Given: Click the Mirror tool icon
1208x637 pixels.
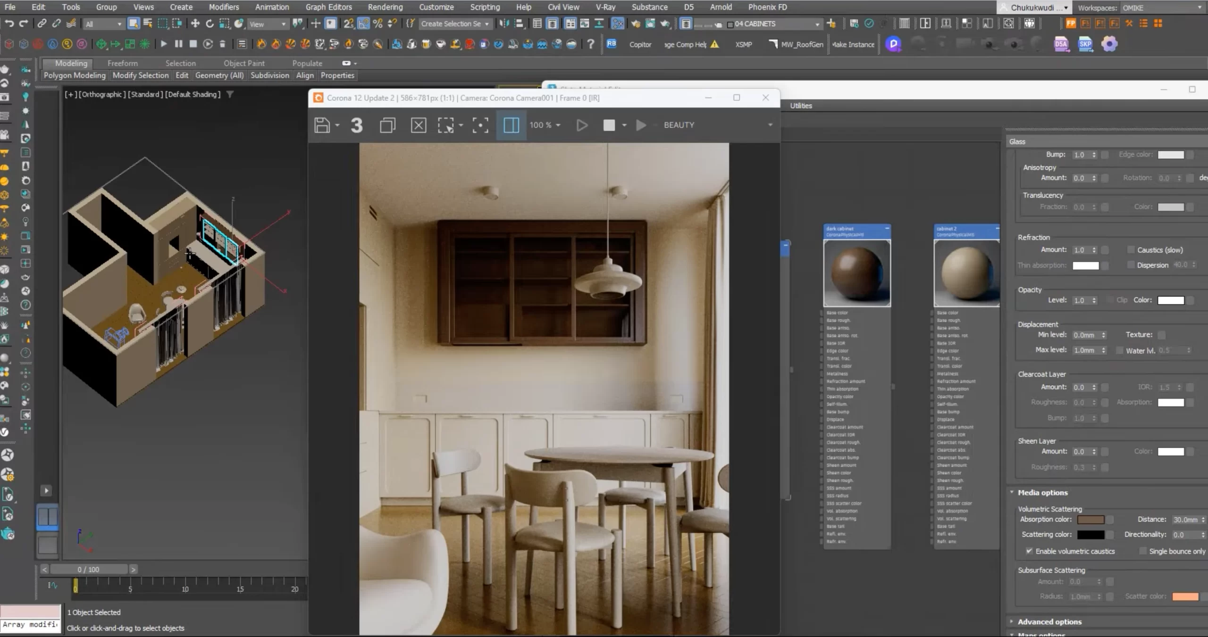Looking at the screenshot, I should (x=504, y=24).
